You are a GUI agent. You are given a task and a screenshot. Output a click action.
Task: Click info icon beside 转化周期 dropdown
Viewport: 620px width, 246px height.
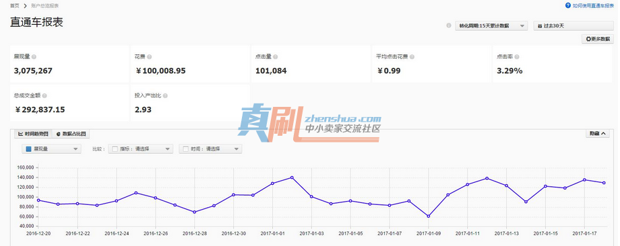[448, 26]
